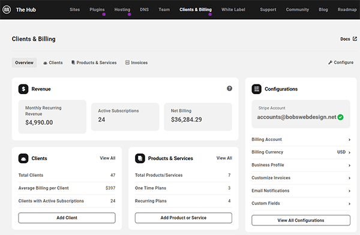The image size is (360, 235).
Task: Switch to the Invoices tab
Action: click(x=137, y=63)
